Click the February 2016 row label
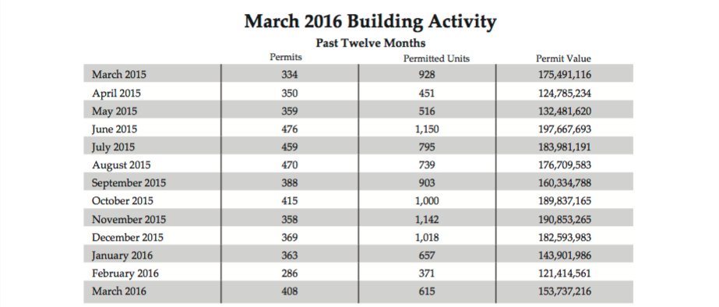This screenshot has height=307, width=719. coord(125,273)
